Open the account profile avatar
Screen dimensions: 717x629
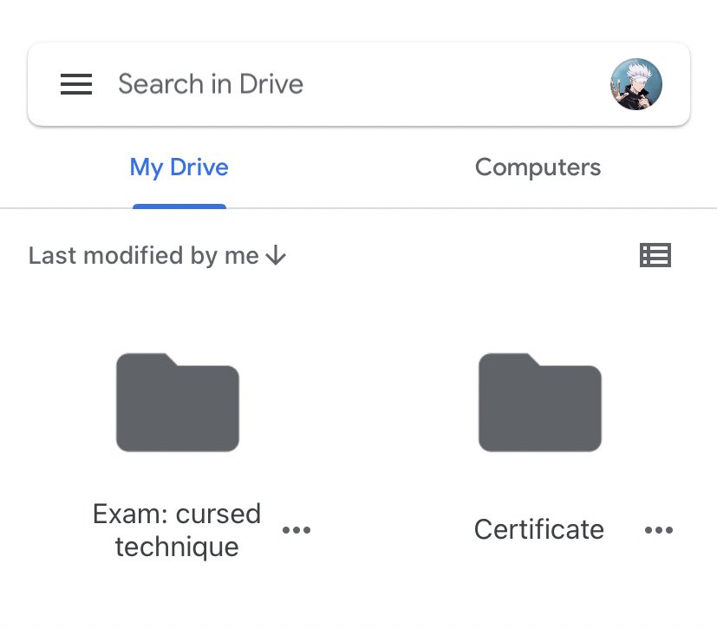[636, 84]
